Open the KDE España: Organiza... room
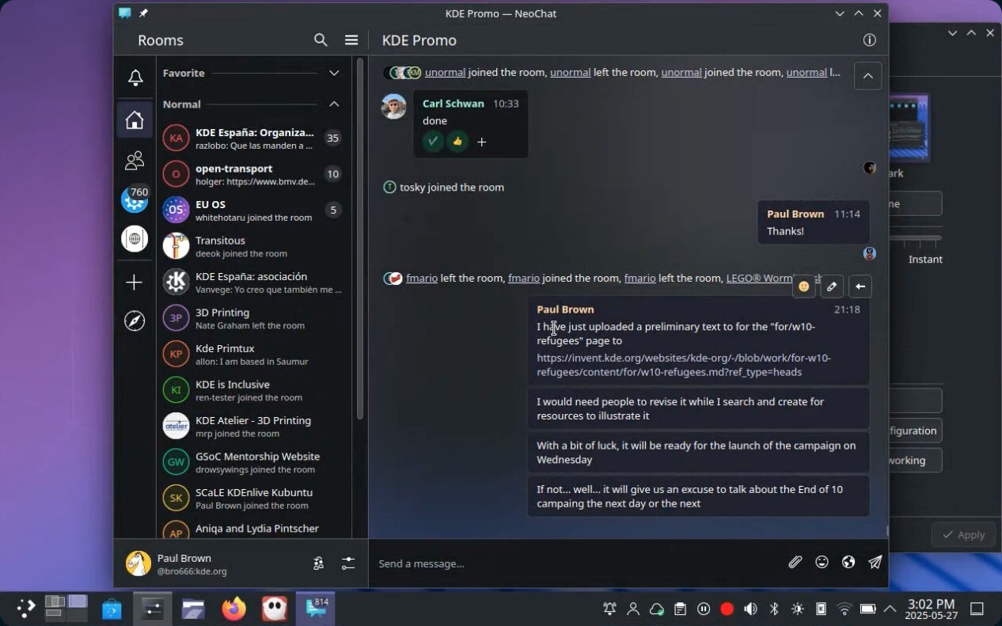This screenshot has width=1002, height=626. 253,138
